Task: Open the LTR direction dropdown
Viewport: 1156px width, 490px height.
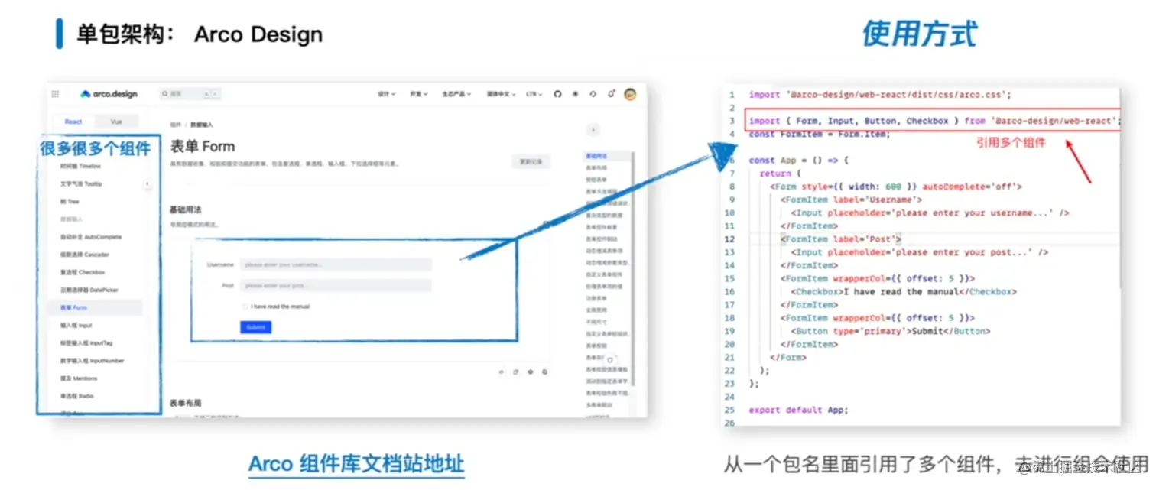Action: pyautogui.click(x=534, y=94)
